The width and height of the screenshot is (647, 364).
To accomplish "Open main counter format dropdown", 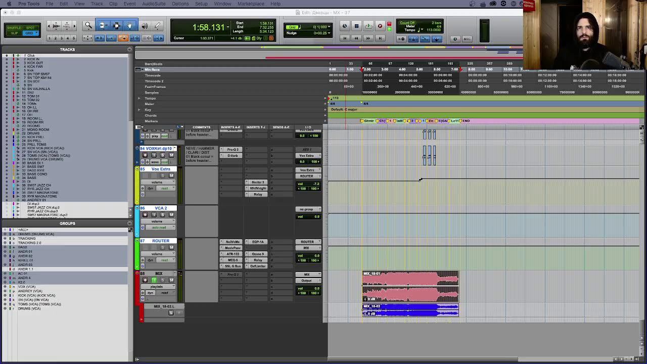I will [228, 27].
